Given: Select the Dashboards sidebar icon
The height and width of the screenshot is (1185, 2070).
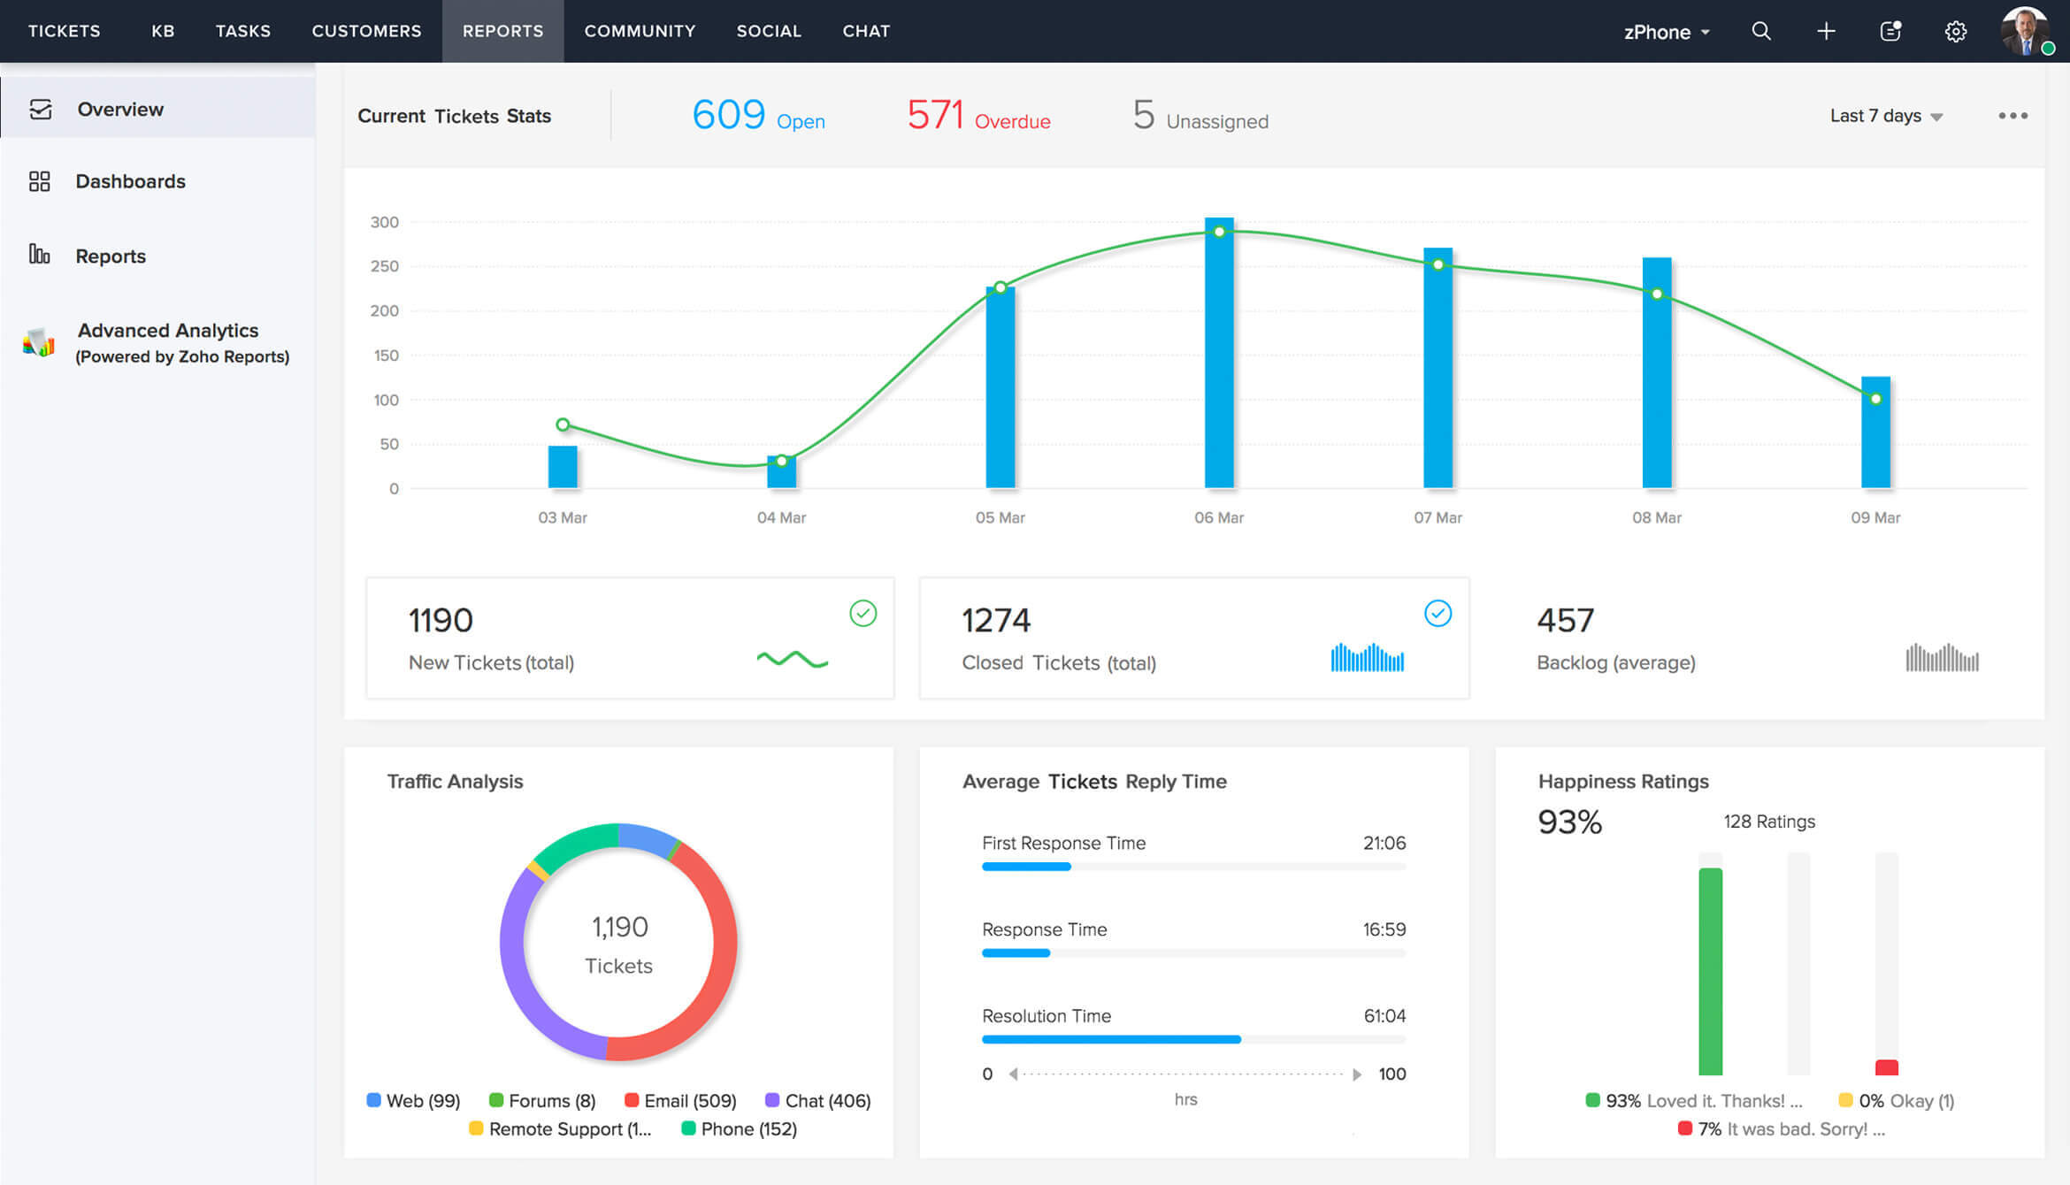Looking at the screenshot, I should (38, 182).
